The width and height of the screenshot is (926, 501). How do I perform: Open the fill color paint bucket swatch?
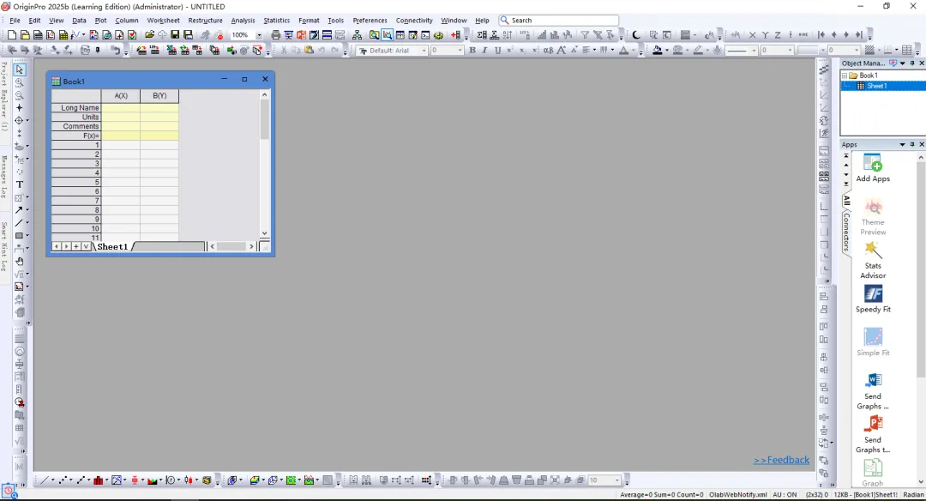pos(658,51)
